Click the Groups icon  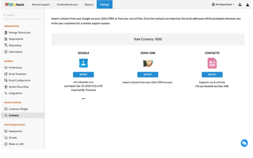tap(6, 138)
